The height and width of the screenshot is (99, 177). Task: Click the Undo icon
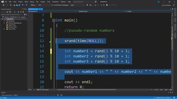pos(23,5)
